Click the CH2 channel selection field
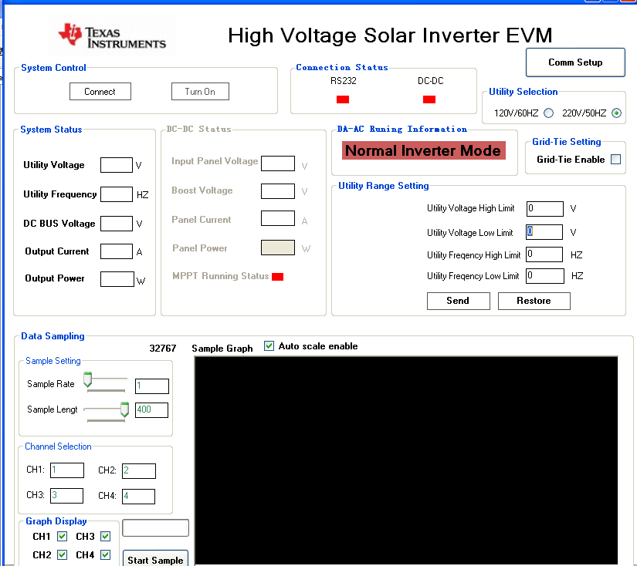 (138, 471)
